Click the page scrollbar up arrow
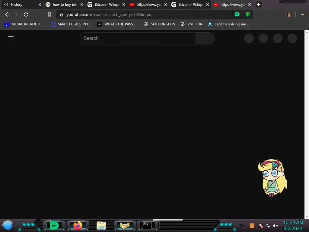This screenshot has width=309, height=232. tap(307, 32)
